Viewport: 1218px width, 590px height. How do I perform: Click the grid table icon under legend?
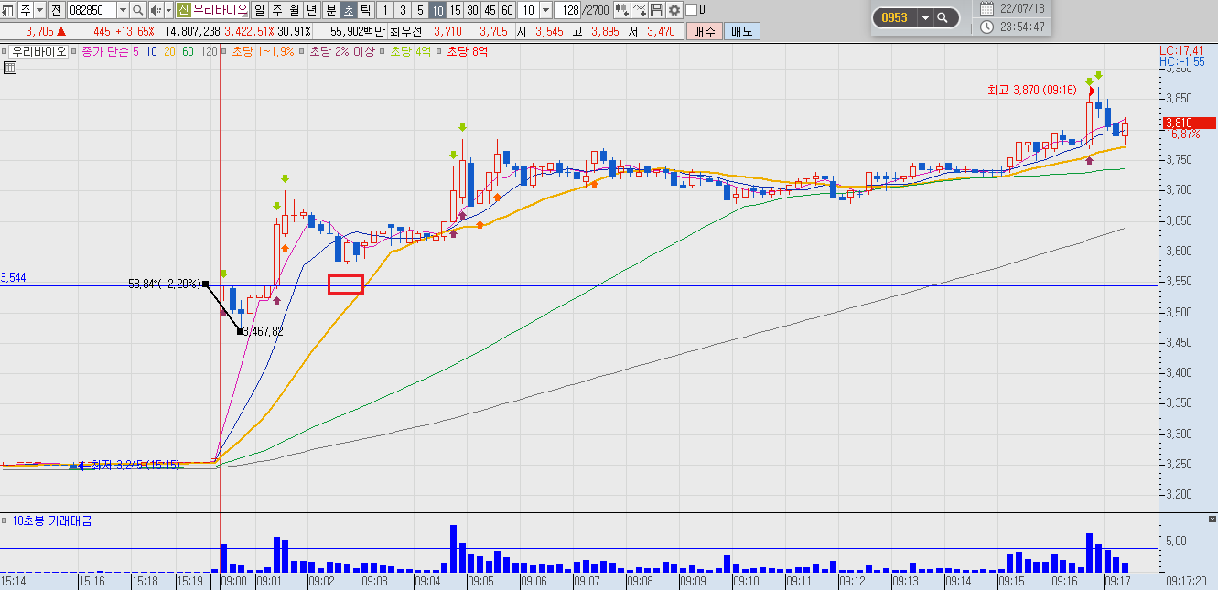[x=9, y=68]
